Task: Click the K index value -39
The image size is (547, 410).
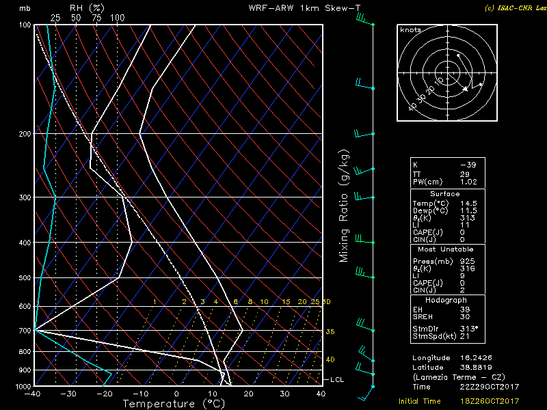Action: pos(468,165)
